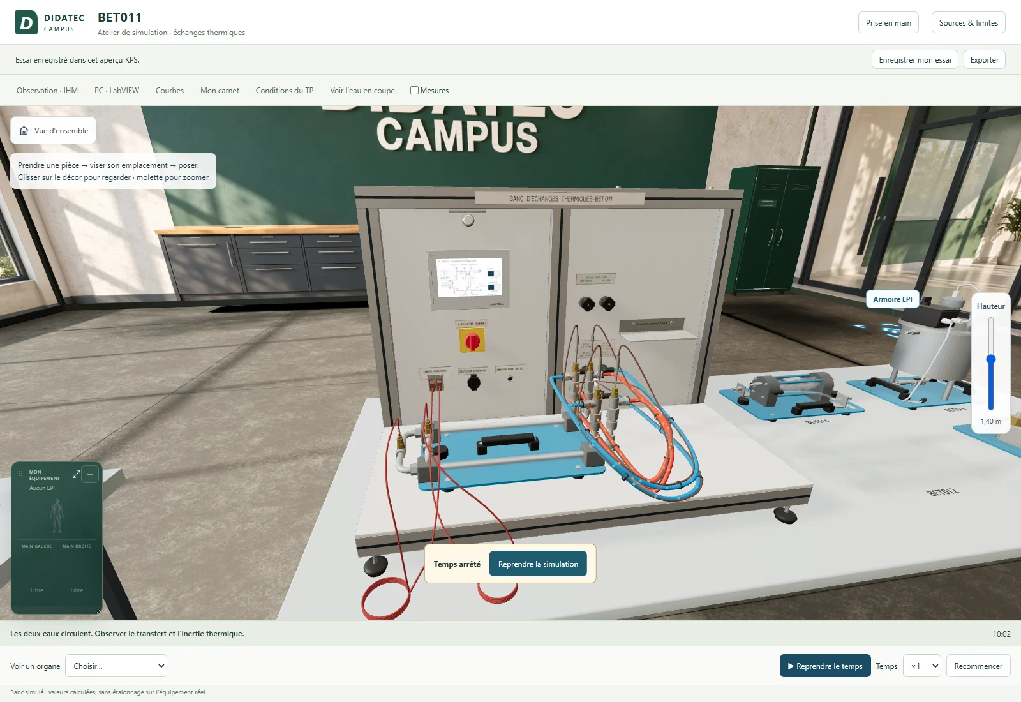Image resolution: width=1021 pixels, height=702 pixels.
Task: Click the Exporter button
Action: pyautogui.click(x=985, y=59)
